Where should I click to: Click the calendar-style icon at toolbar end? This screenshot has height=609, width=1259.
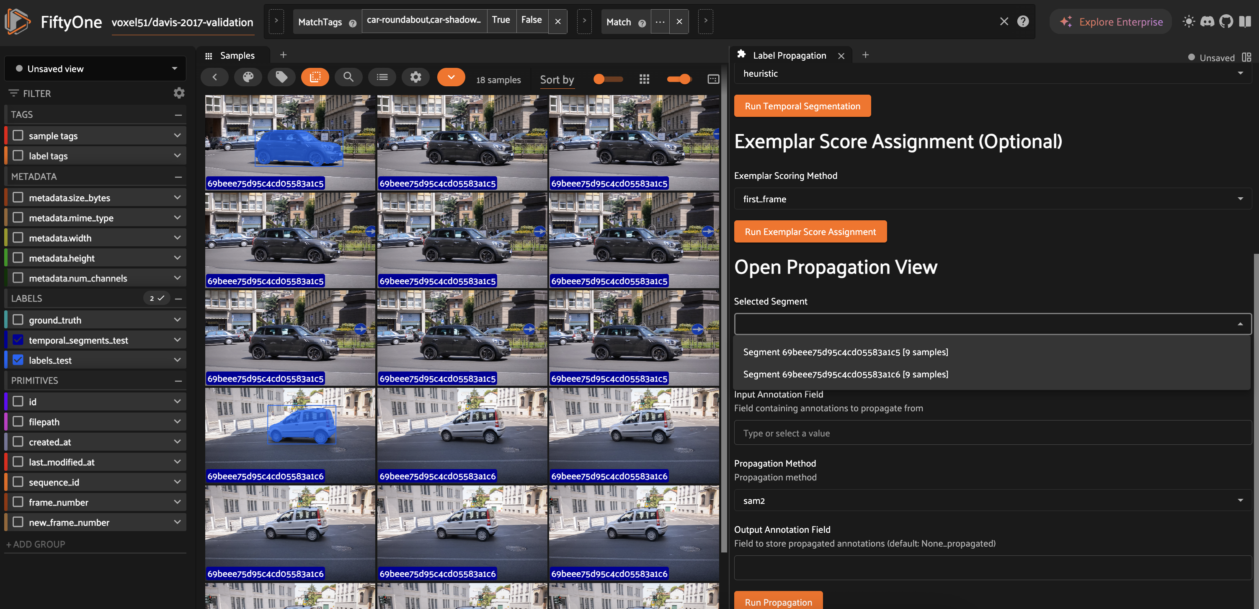pyautogui.click(x=713, y=79)
